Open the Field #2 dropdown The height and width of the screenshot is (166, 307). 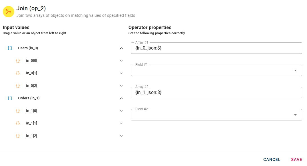pyautogui.click(x=295, y=115)
